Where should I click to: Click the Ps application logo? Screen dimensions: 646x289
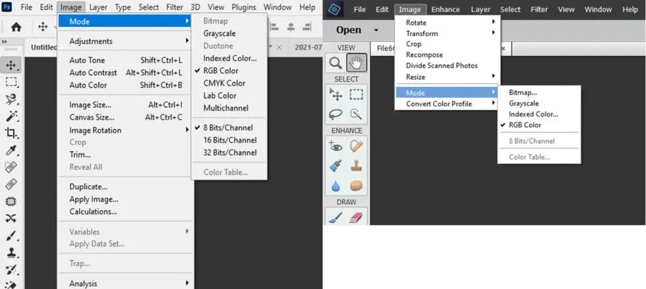[x=7, y=7]
